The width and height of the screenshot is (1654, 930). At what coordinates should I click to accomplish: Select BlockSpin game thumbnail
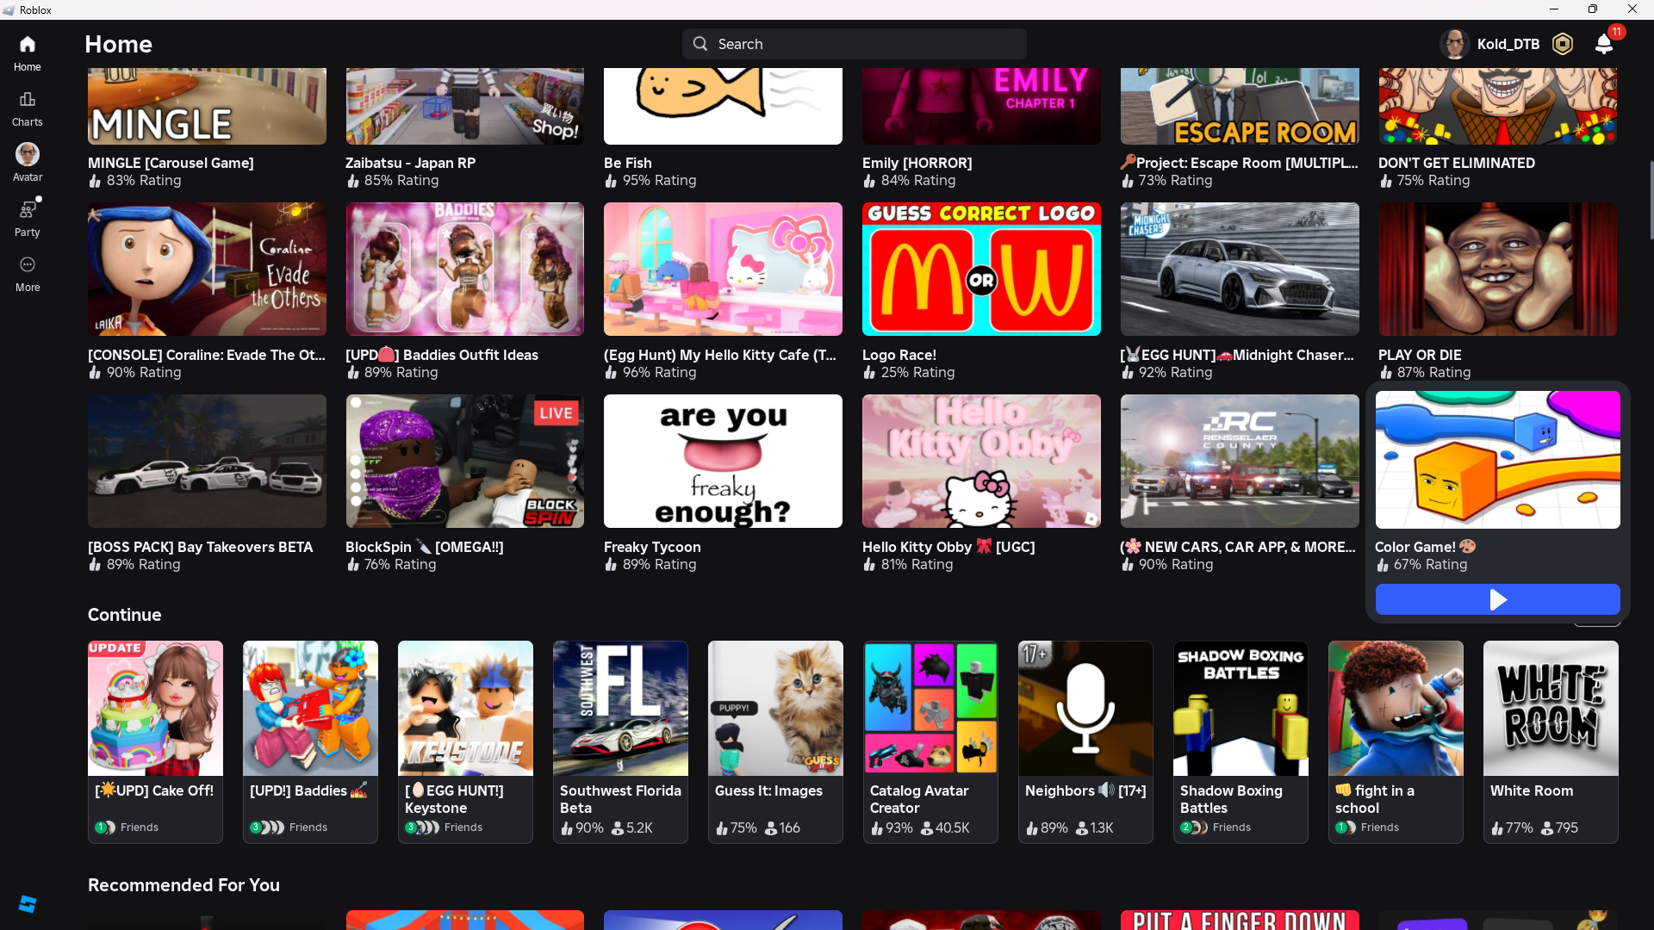tap(464, 461)
